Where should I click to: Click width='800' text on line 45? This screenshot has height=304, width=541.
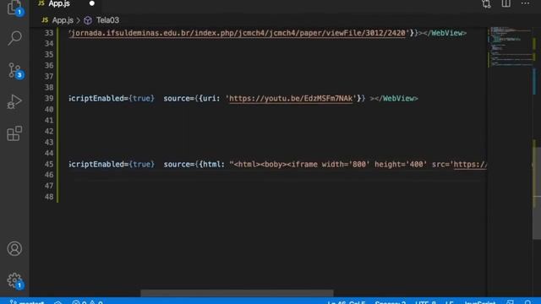[x=346, y=165]
